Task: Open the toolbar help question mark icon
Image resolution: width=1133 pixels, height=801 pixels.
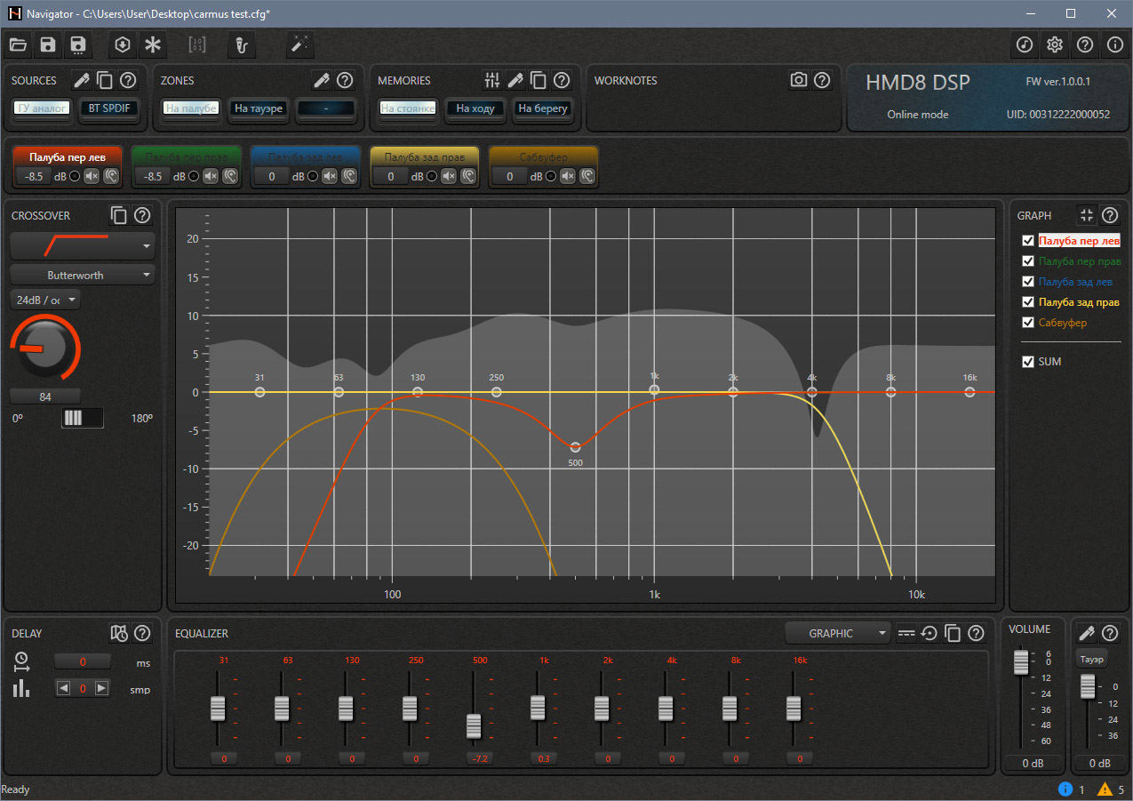Action: click(1085, 44)
